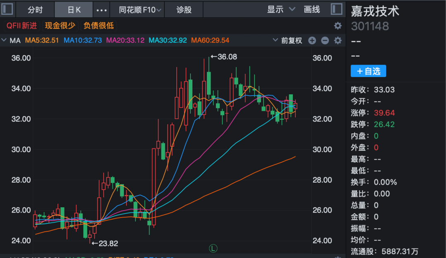Collapse the MA indicator chevron
The width and height of the screenshot is (446, 258).
coord(4,40)
